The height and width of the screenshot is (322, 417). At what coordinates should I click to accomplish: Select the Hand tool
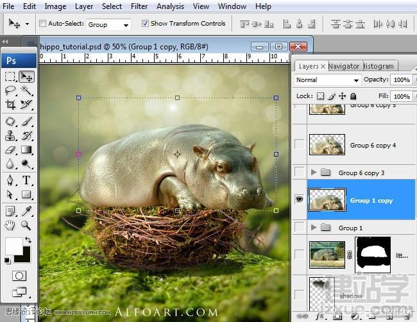(x=10, y=226)
